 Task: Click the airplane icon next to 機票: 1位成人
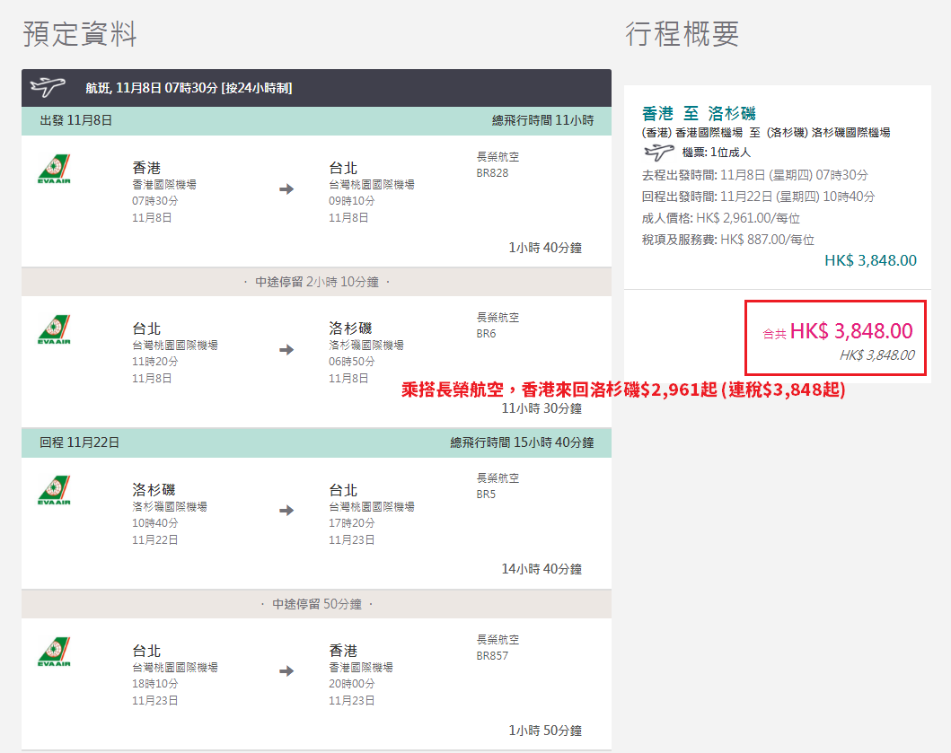[658, 153]
